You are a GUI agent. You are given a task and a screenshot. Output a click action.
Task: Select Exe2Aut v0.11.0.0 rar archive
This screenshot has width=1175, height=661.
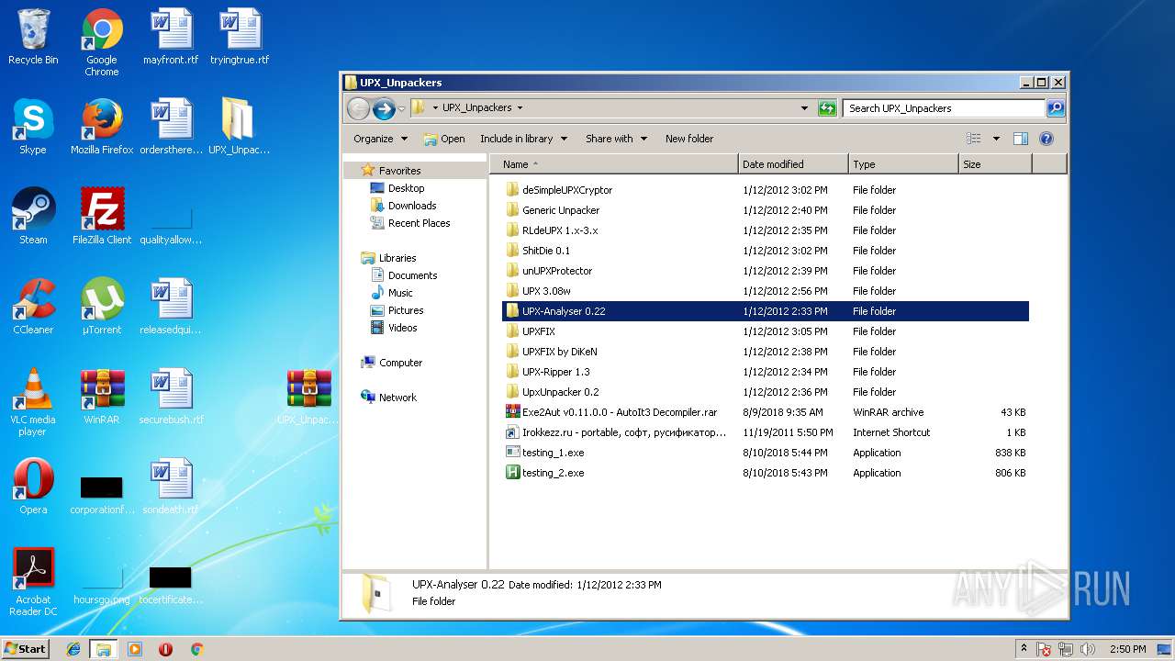pos(766,412)
